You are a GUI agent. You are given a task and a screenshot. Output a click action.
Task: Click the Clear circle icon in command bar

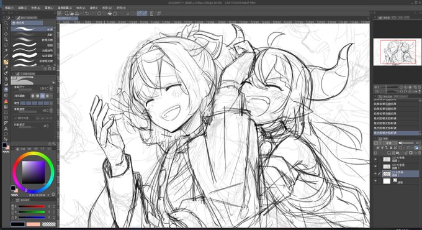(99, 13)
